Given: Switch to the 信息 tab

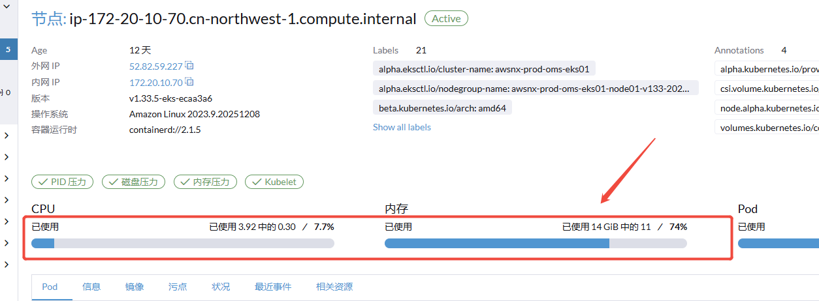Looking at the screenshot, I should (x=91, y=287).
